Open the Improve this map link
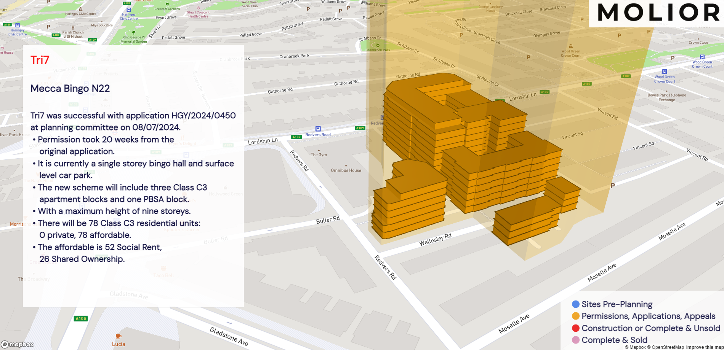This screenshot has height=350, width=724. click(705, 347)
